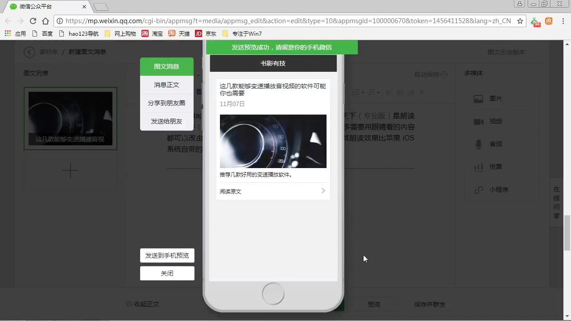Select the 分享到朋友圈 preview tab
Image resolution: width=571 pixels, height=321 pixels.
click(167, 103)
